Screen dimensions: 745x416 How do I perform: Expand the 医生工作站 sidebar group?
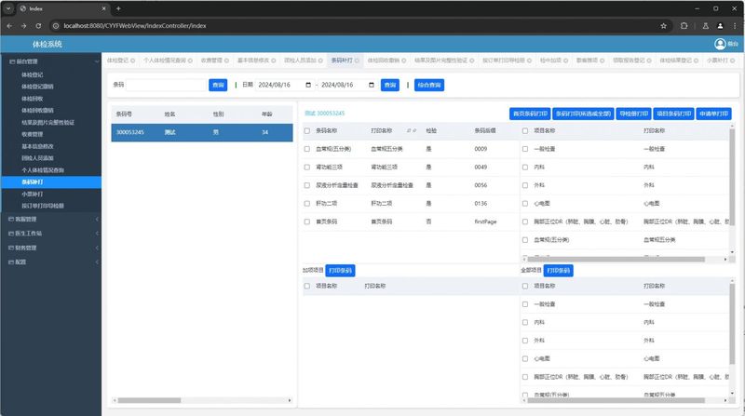pos(51,234)
